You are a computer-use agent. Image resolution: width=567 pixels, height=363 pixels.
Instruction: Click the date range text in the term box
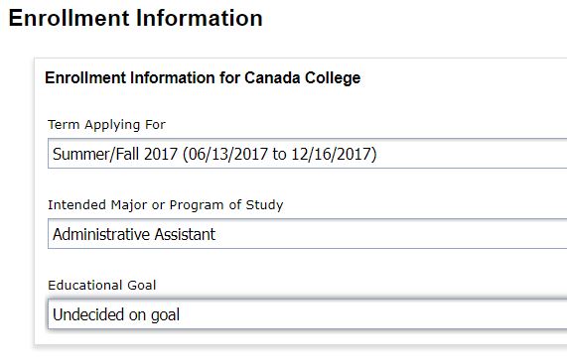(280, 154)
